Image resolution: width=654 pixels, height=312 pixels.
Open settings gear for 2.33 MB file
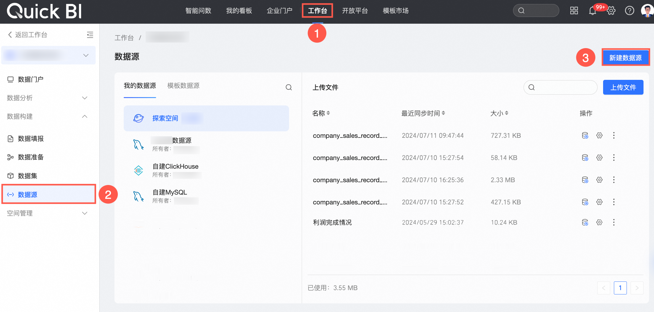pyautogui.click(x=599, y=180)
